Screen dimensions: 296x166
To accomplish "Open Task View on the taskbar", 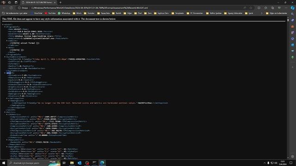I will [64, 163].
